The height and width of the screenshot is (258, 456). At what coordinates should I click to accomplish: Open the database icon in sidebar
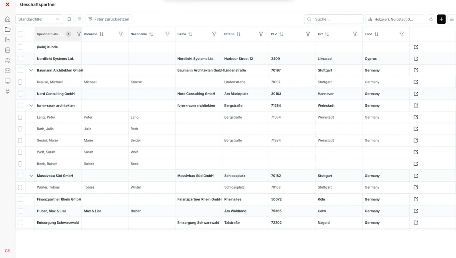click(x=8, y=50)
